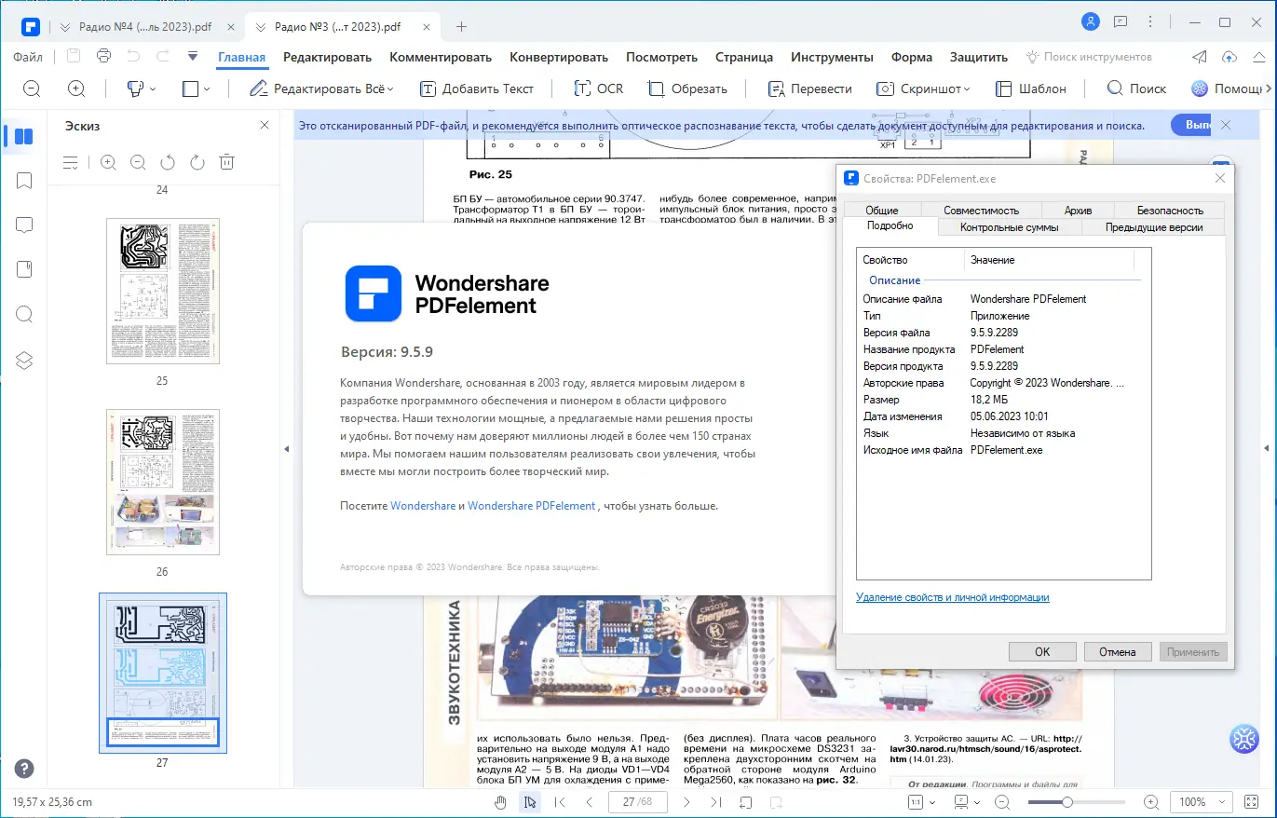Shrink thumbnails in the Эскиз panel
The width and height of the screenshot is (1277, 818).
(138, 162)
